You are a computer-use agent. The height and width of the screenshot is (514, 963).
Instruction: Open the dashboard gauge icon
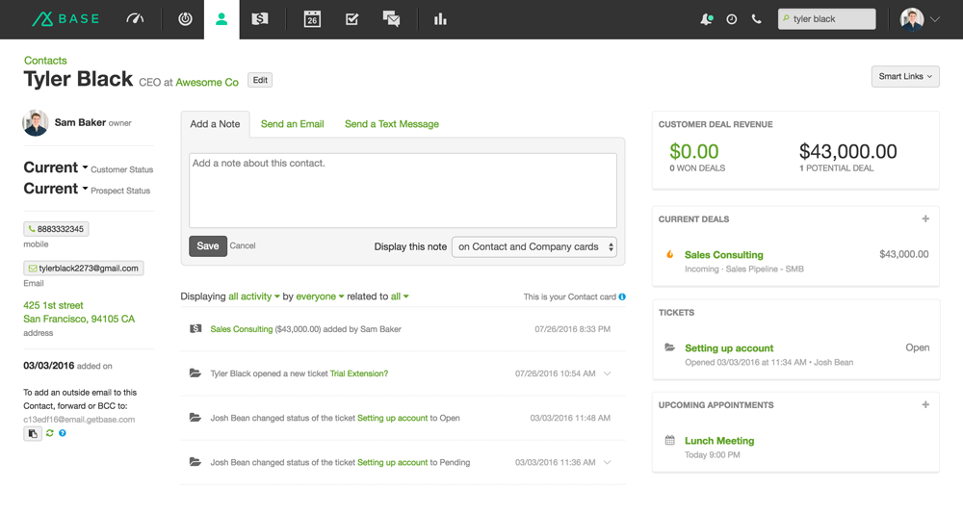(135, 19)
